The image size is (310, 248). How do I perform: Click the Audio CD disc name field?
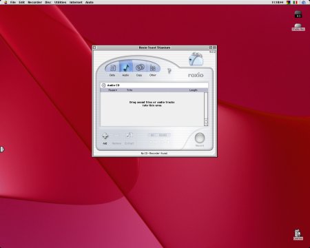click(154, 85)
